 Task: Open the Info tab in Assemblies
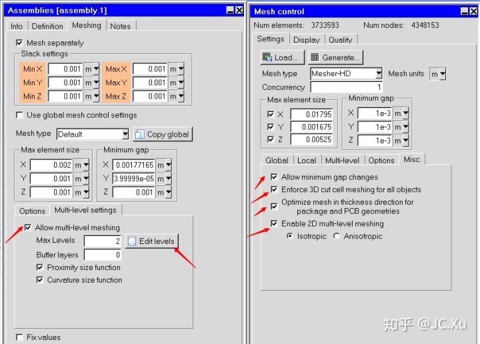pyautogui.click(x=17, y=26)
